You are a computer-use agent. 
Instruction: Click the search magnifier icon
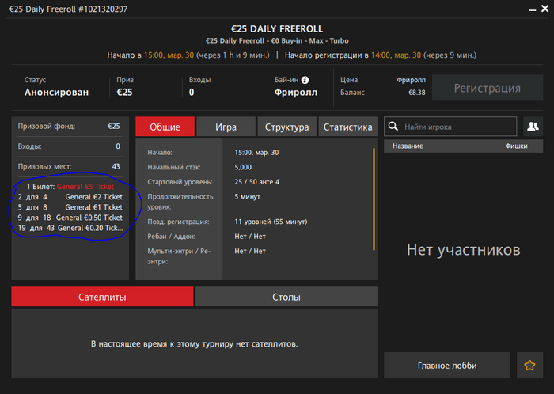(x=393, y=127)
